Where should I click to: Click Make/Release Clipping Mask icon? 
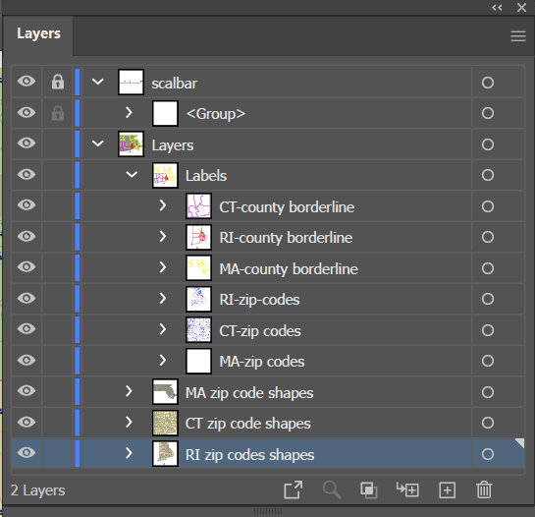click(369, 490)
